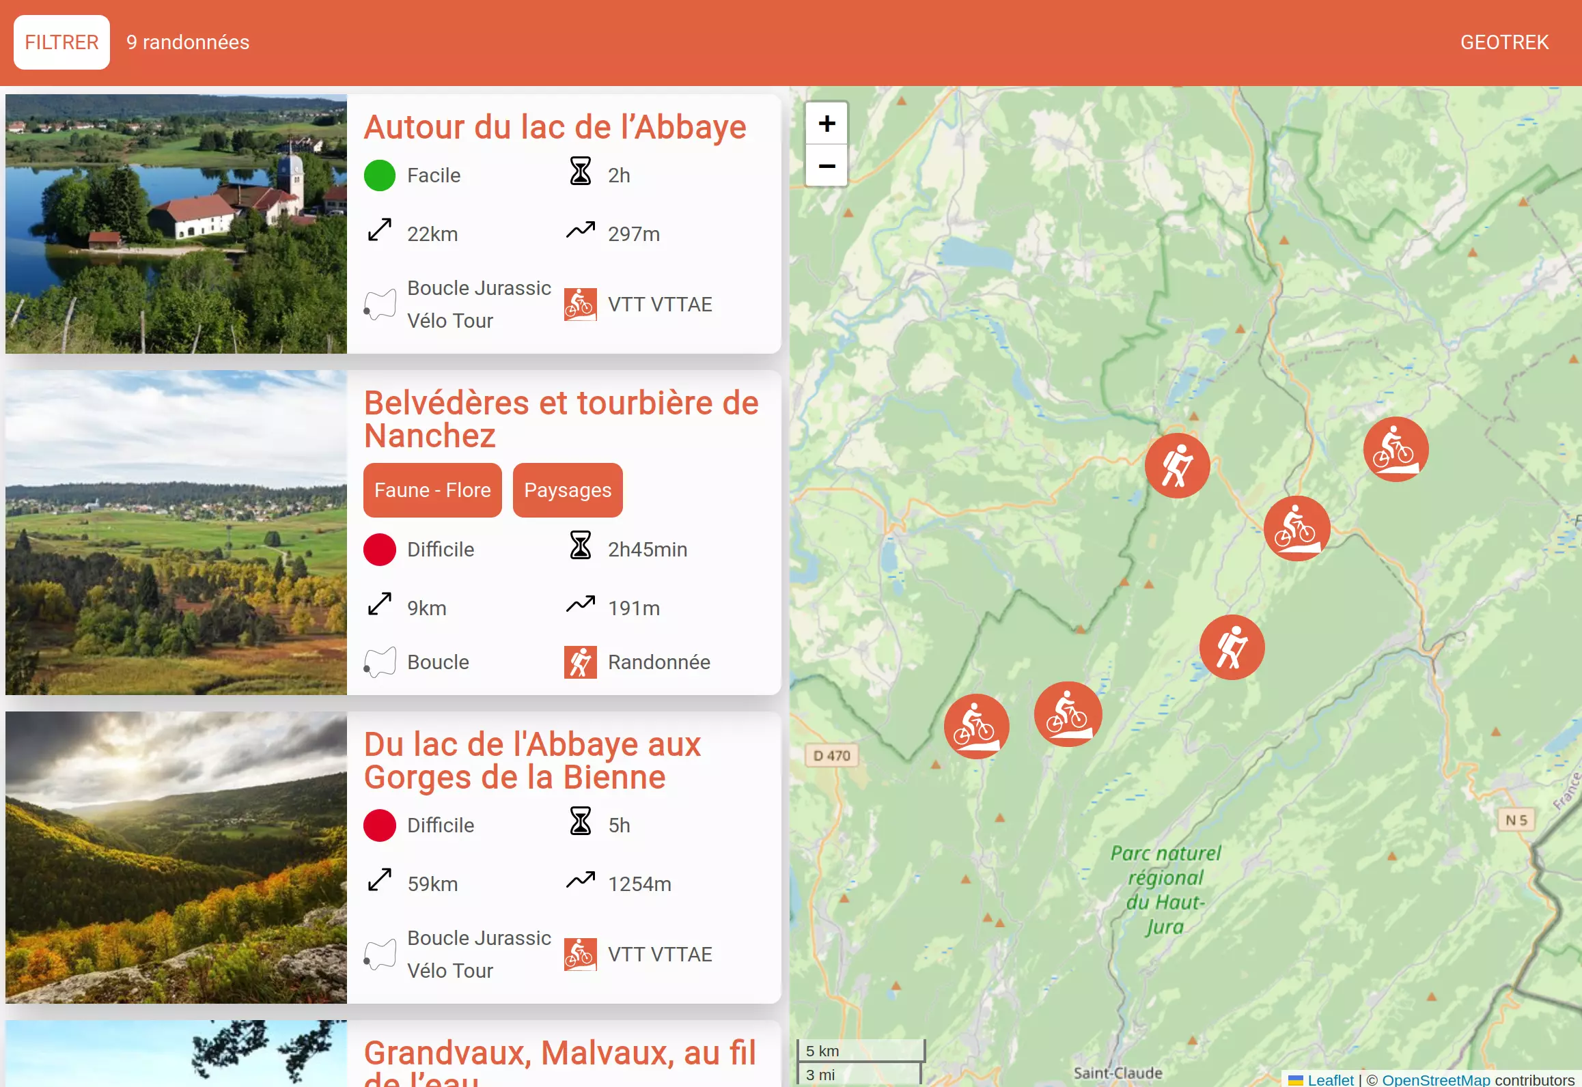Select the northern hiker map marker
1582x1087 pixels.
click(1177, 466)
